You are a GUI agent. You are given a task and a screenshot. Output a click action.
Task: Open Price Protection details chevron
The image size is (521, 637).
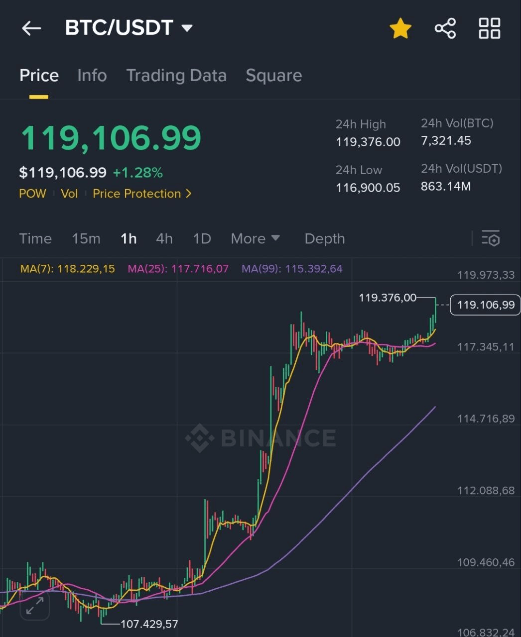189,194
